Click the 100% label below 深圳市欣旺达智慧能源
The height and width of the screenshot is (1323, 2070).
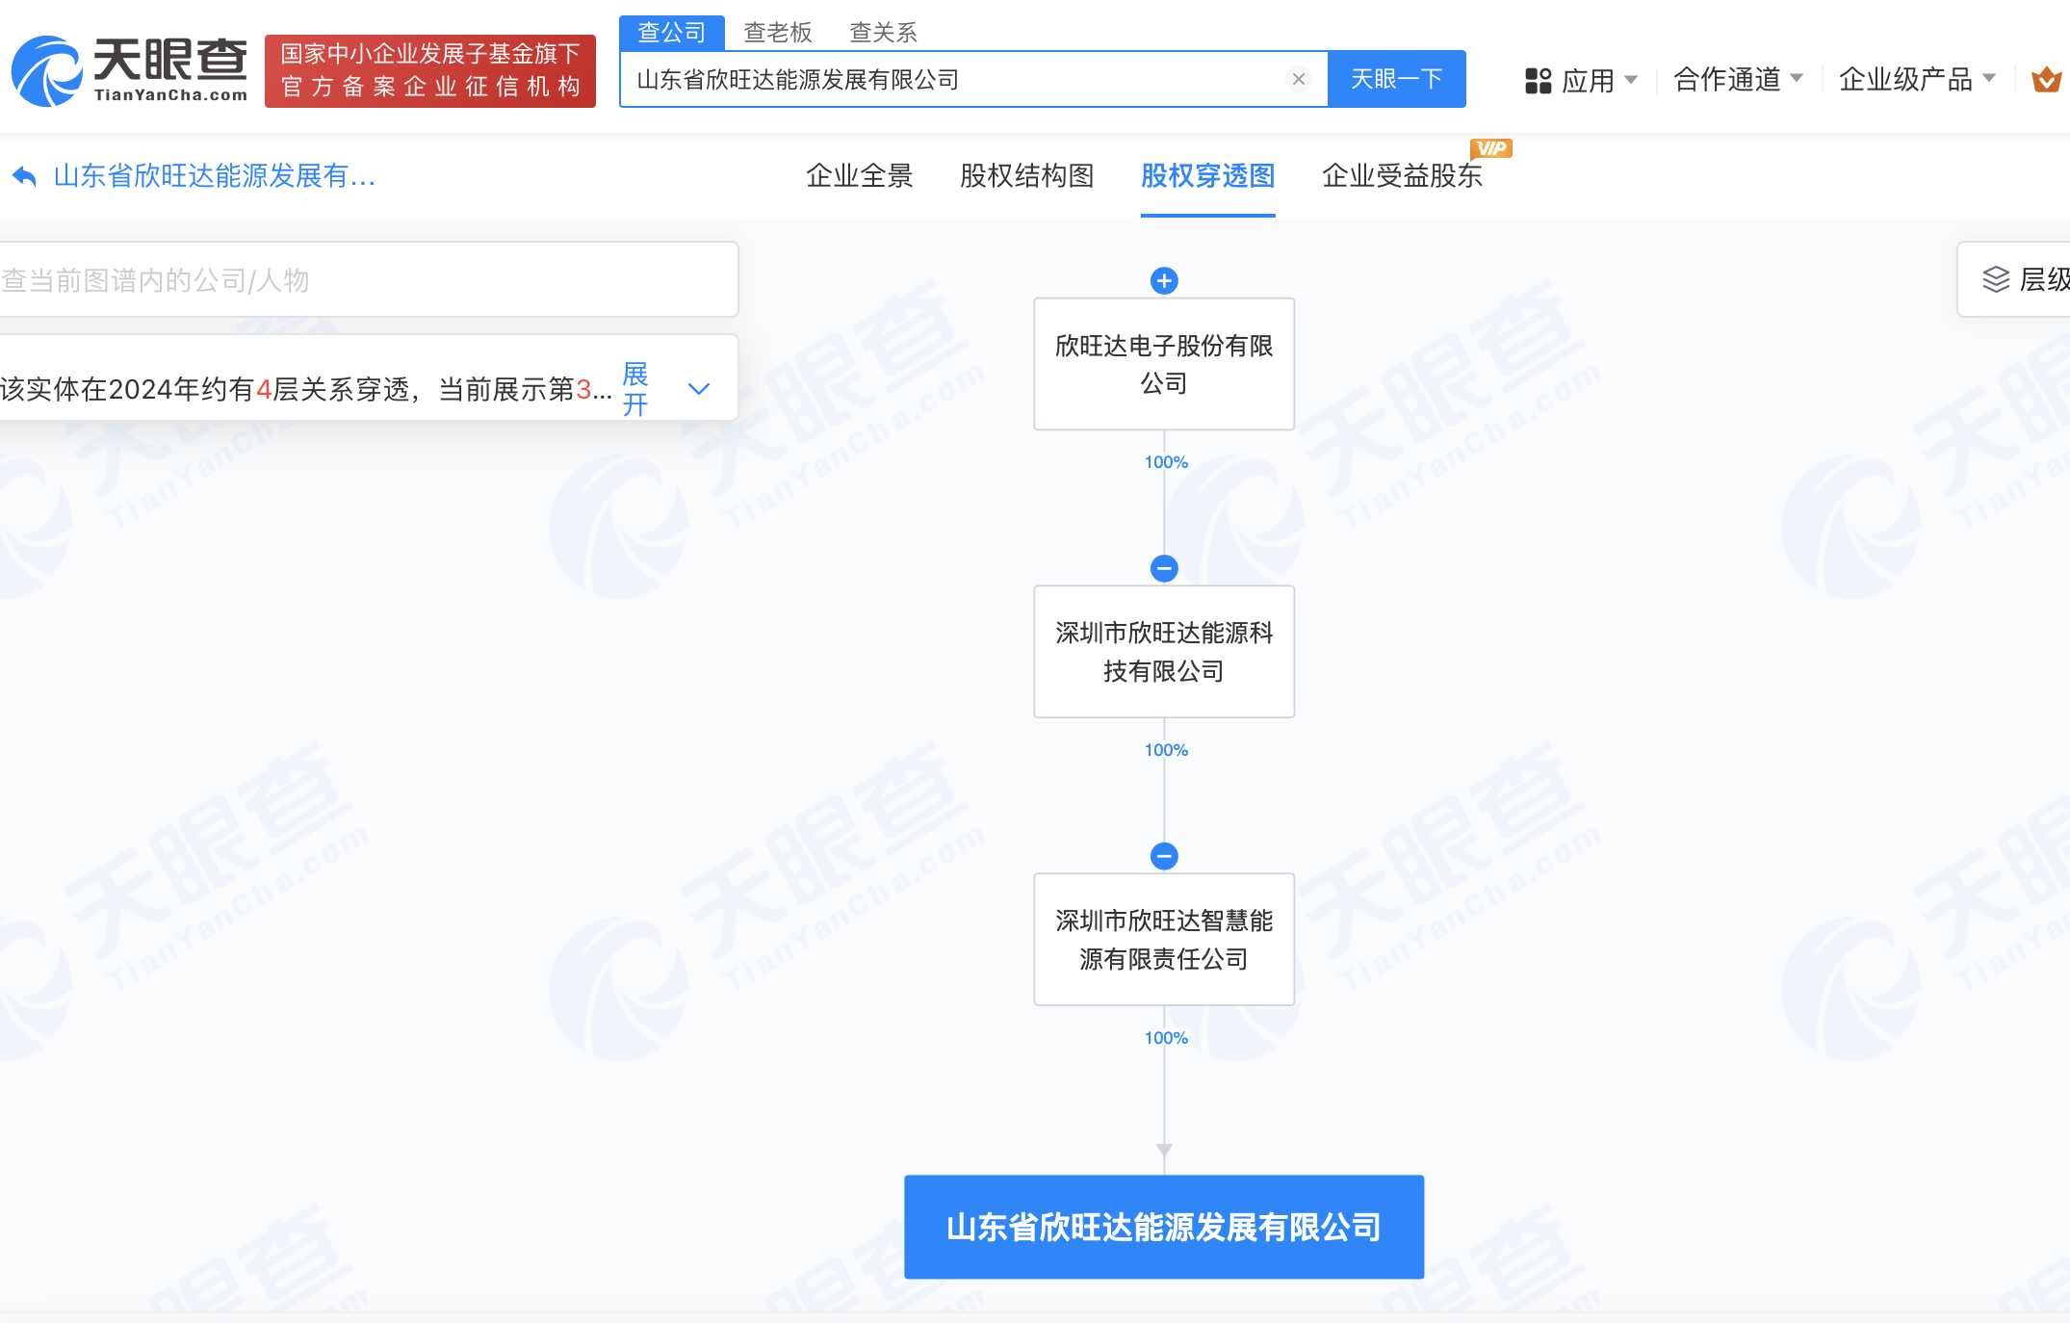click(1166, 1038)
